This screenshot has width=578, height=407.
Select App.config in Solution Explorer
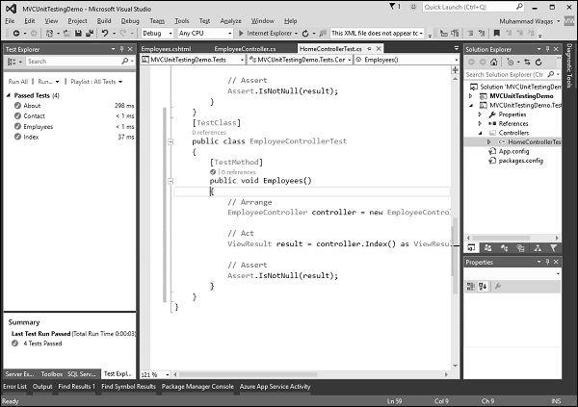[513, 151]
